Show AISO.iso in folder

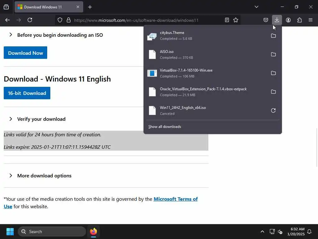(x=273, y=54)
